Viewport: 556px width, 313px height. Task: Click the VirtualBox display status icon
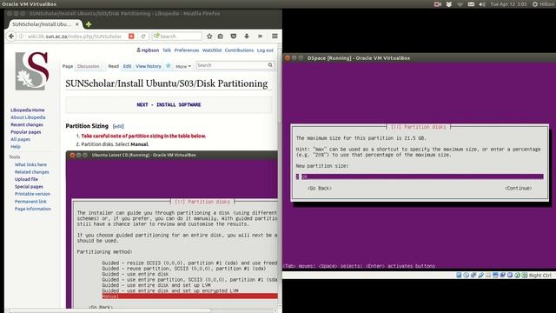click(495, 275)
